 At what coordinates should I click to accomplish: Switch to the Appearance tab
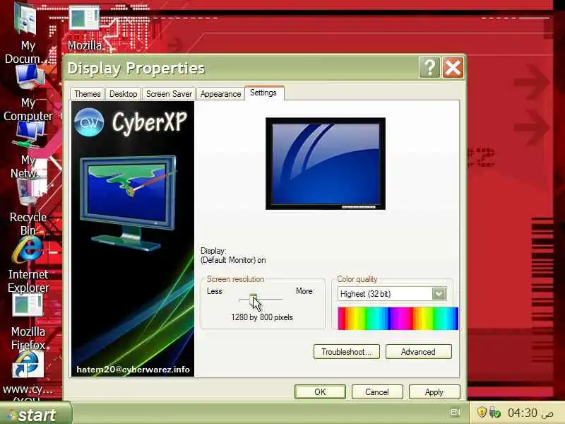220,94
